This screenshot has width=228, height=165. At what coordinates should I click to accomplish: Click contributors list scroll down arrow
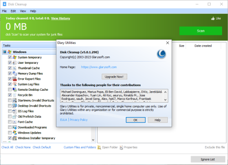pos(166,100)
